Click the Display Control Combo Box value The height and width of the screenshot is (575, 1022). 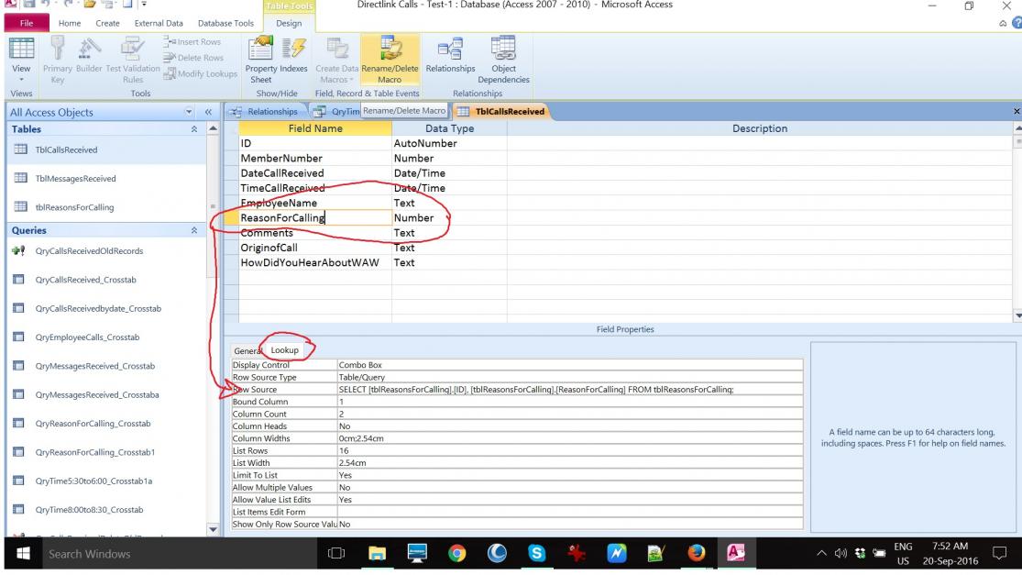point(569,365)
